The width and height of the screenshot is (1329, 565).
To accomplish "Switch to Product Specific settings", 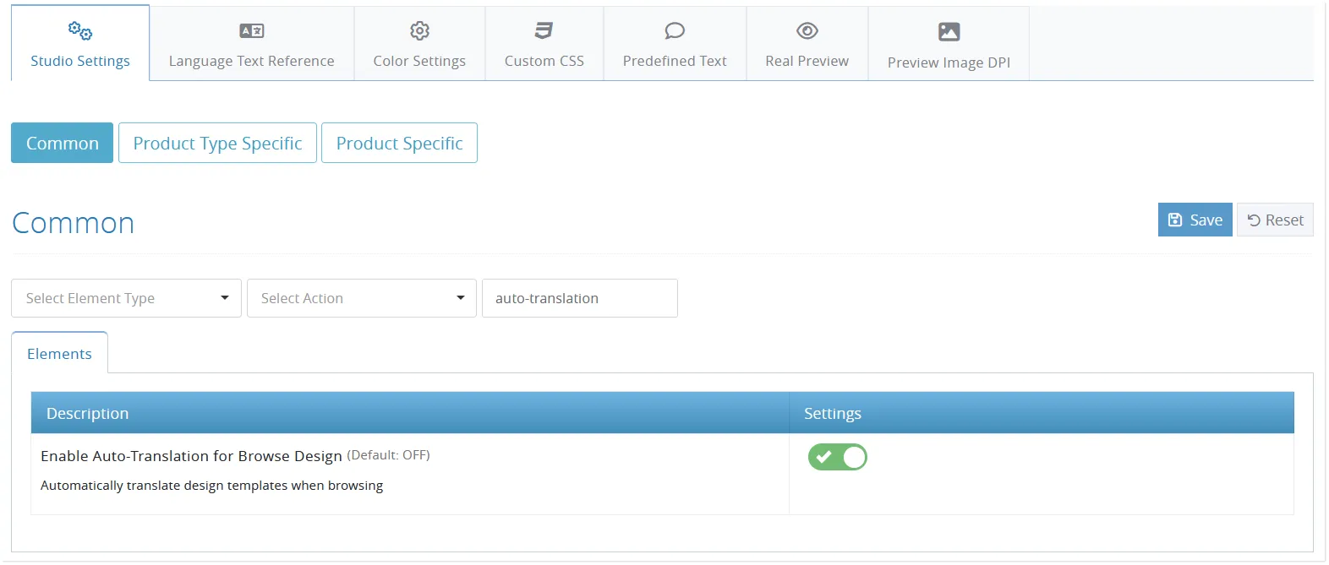I will (400, 143).
